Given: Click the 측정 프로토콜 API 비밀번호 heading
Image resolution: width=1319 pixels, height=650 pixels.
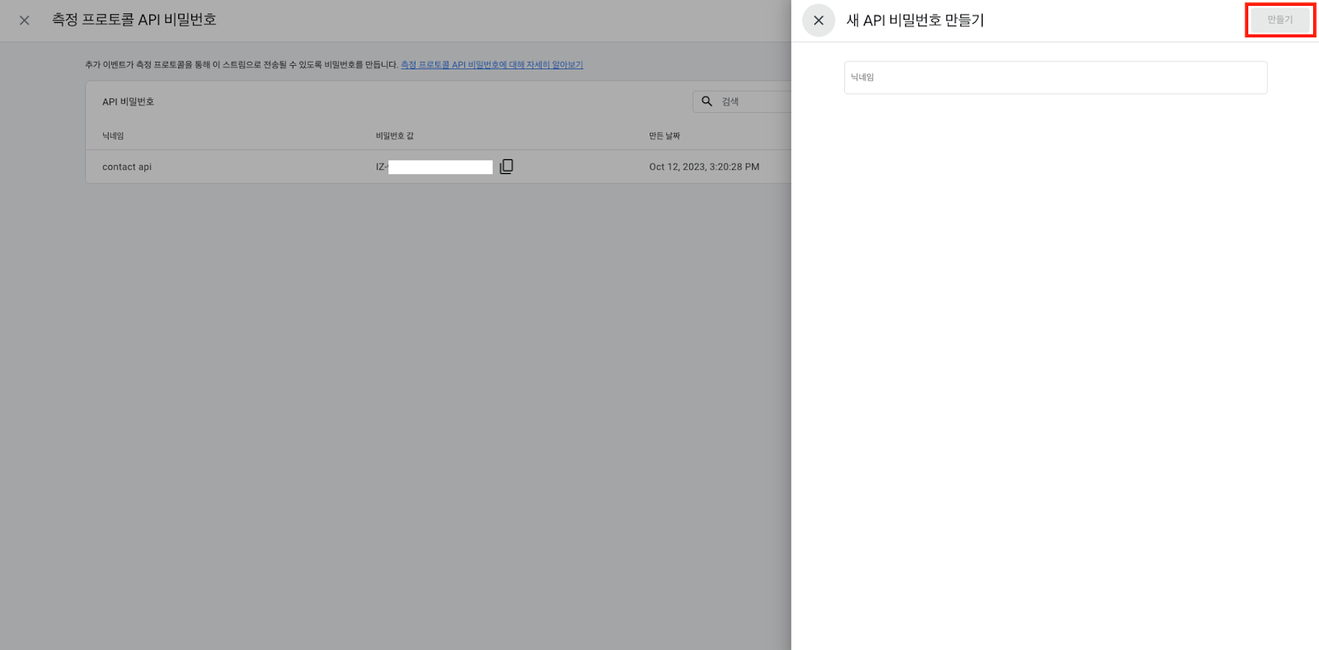Looking at the screenshot, I should pyautogui.click(x=134, y=20).
